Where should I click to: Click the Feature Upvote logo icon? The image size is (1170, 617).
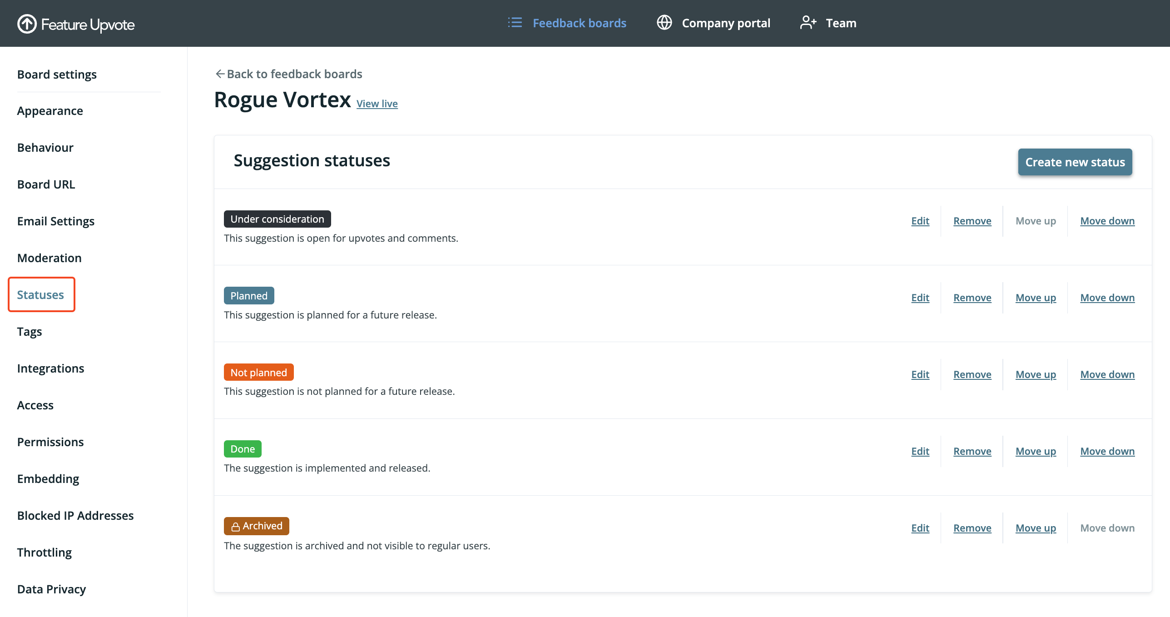pos(27,24)
